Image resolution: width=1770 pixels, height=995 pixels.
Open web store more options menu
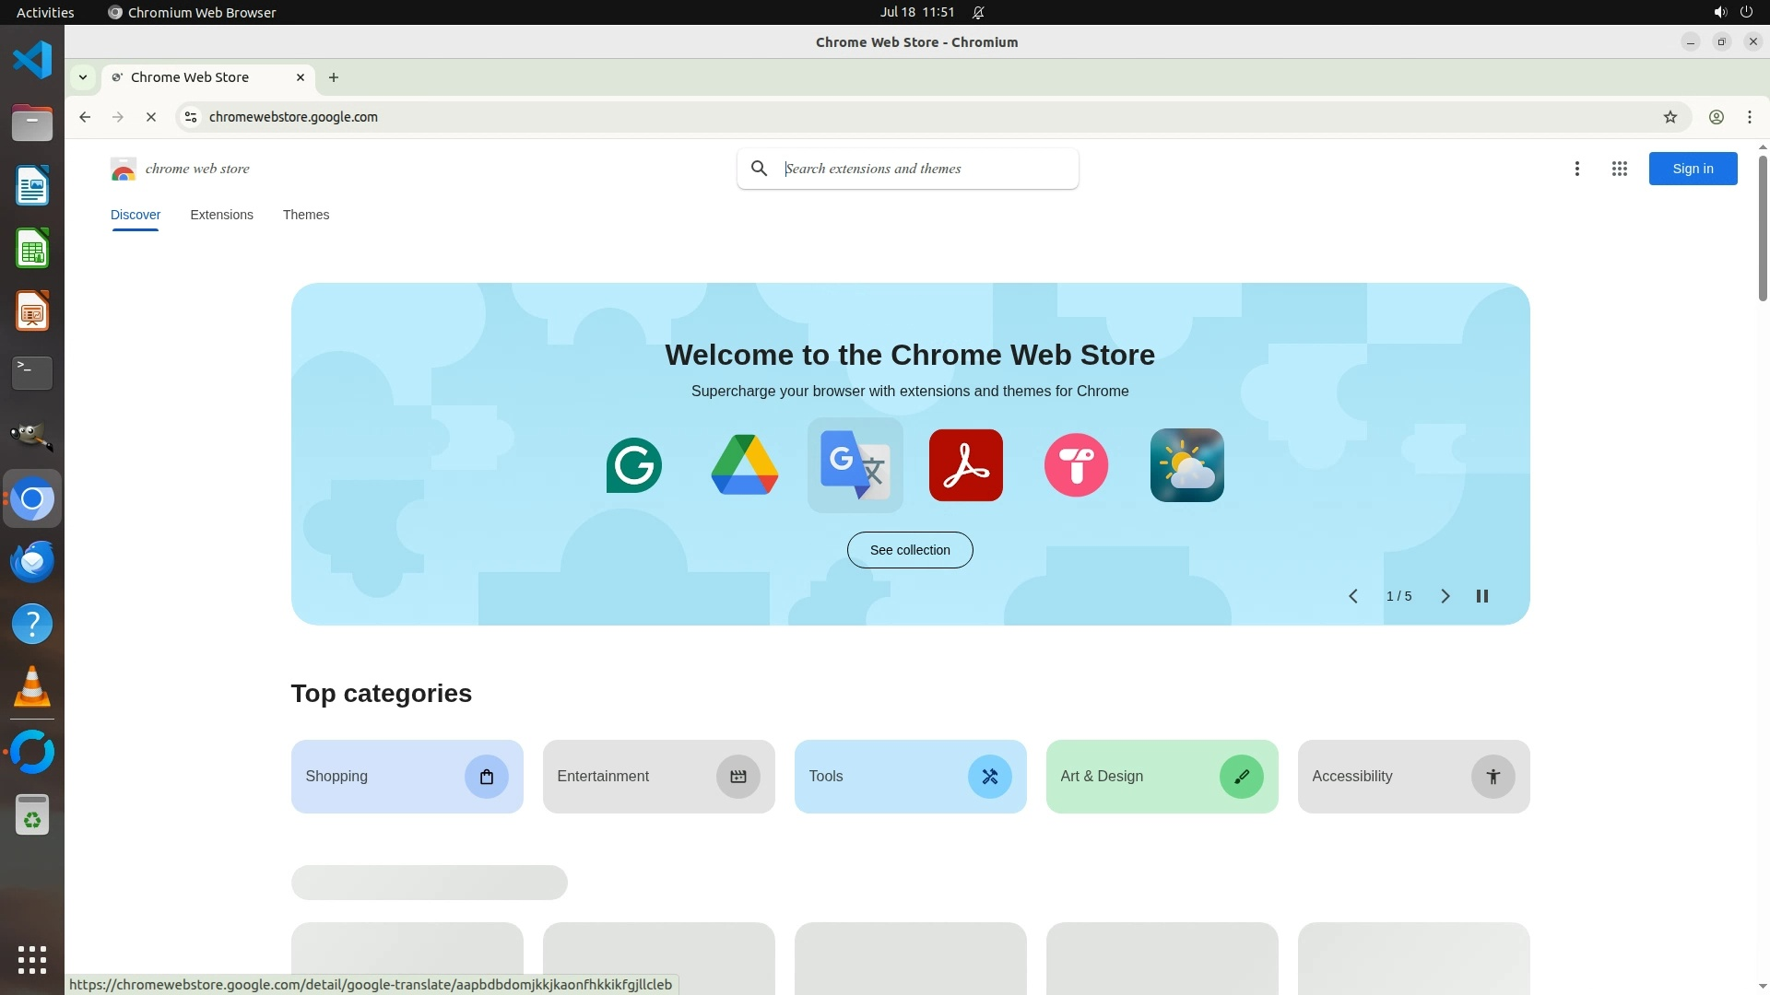pyautogui.click(x=1576, y=169)
